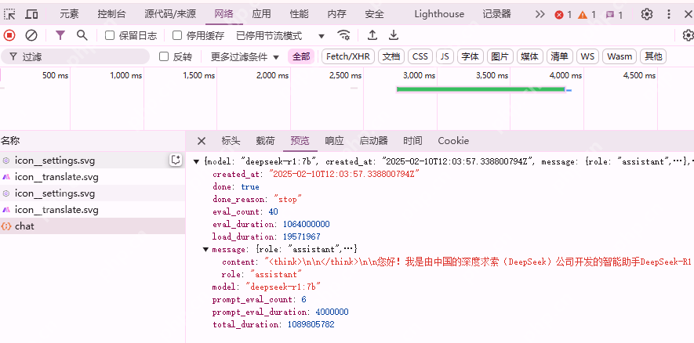Open network panel settings gear
The height and width of the screenshot is (343, 694).
(x=688, y=35)
